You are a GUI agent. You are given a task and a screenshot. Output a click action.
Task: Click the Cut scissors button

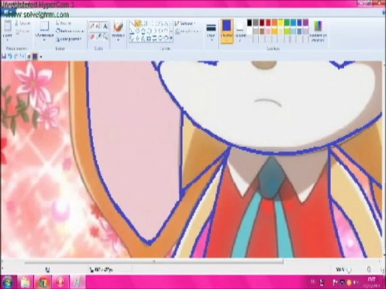pyautogui.click(x=23, y=24)
